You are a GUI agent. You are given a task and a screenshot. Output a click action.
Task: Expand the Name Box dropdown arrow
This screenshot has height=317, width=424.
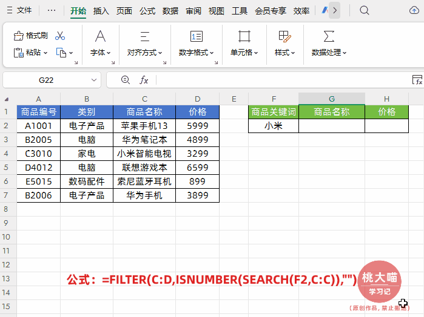94,80
